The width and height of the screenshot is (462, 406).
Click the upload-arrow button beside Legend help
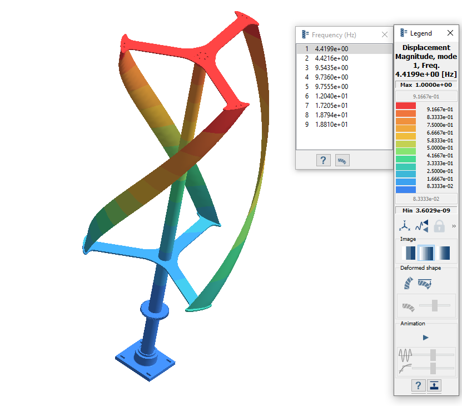click(434, 385)
